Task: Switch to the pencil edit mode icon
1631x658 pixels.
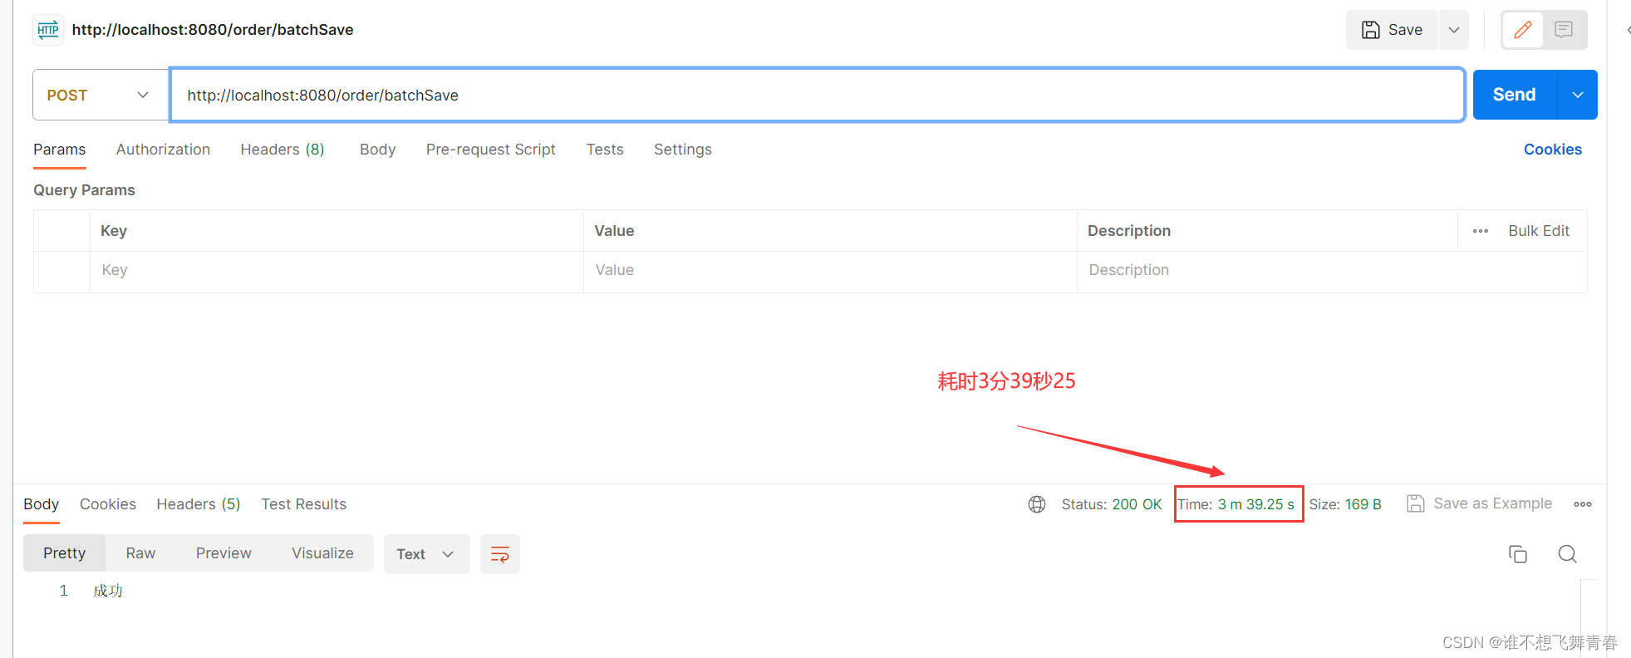Action: (1522, 30)
